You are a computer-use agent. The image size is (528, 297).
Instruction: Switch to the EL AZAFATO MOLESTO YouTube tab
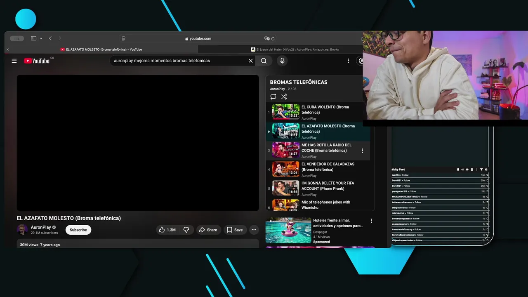click(x=101, y=49)
